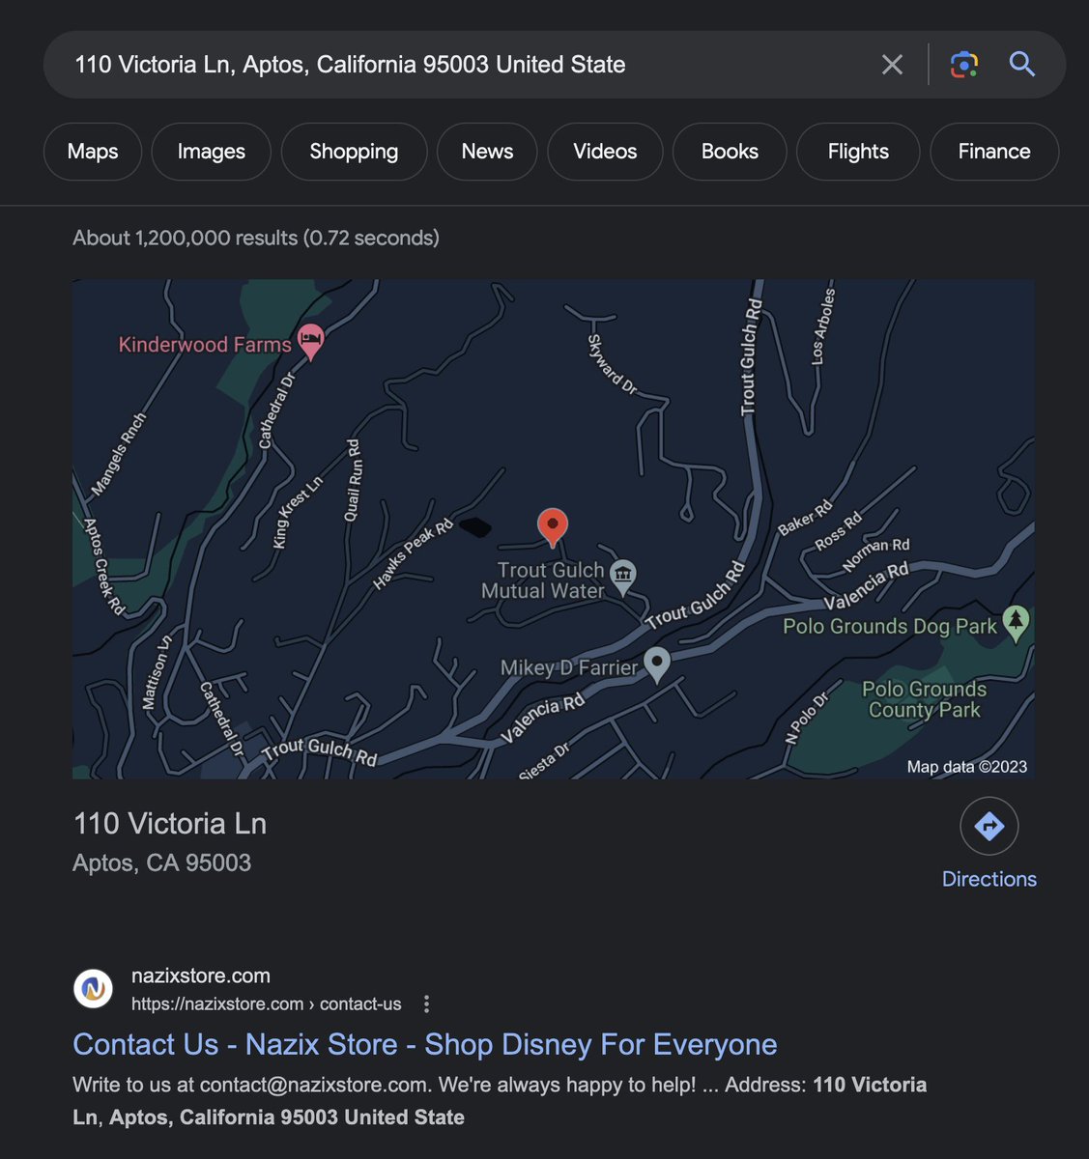This screenshot has width=1089, height=1159.
Task: Click the Hawks Peak Rd street label
Action: (x=414, y=554)
